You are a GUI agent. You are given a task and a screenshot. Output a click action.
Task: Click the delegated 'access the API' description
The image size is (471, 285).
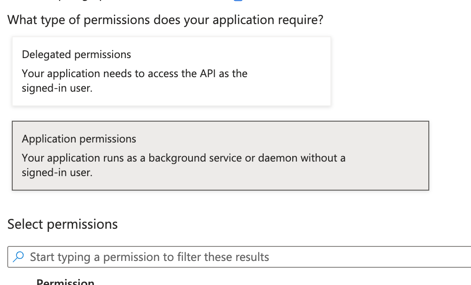coord(134,74)
